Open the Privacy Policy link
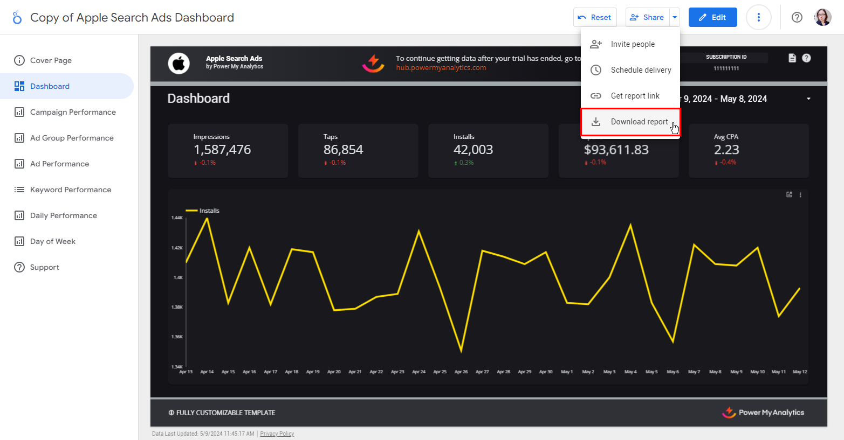The height and width of the screenshot is (440, 844). [x=277, y=434]
